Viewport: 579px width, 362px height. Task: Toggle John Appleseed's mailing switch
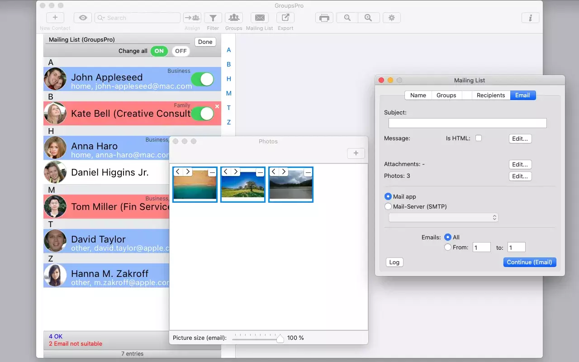click(x=202, y=79)
